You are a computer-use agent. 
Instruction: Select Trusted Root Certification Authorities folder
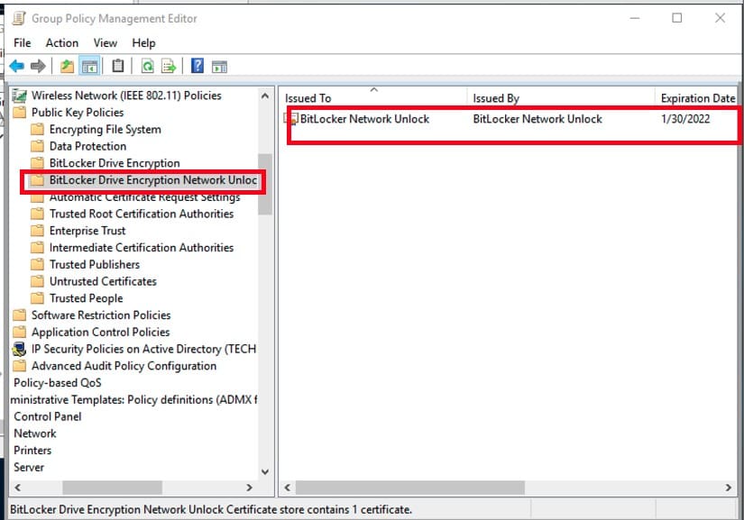coord(141,214)
